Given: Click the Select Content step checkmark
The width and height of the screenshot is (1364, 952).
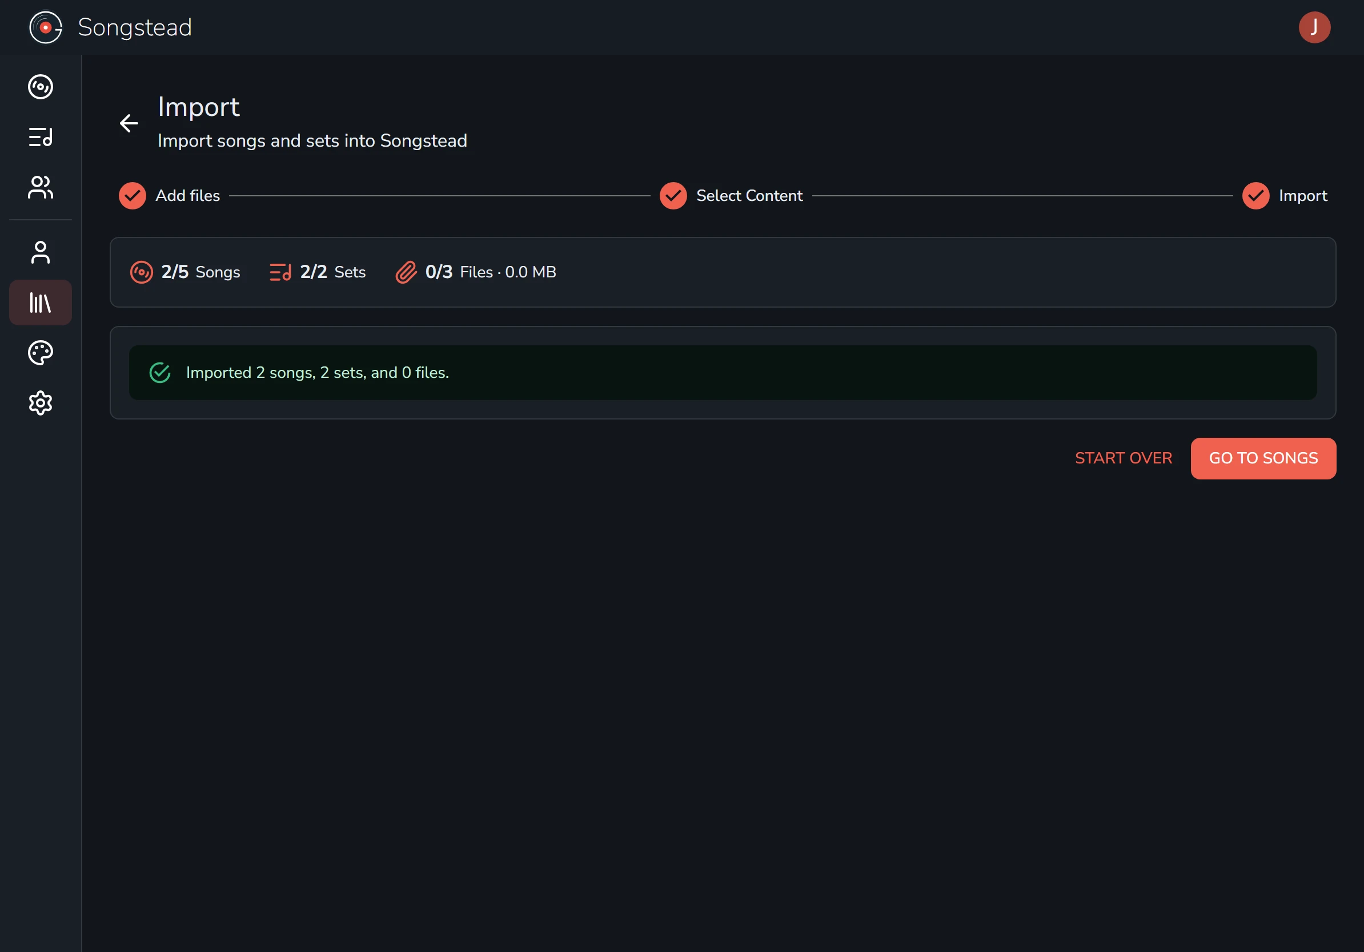Looking at the screenshot, I should pos(673,196).
